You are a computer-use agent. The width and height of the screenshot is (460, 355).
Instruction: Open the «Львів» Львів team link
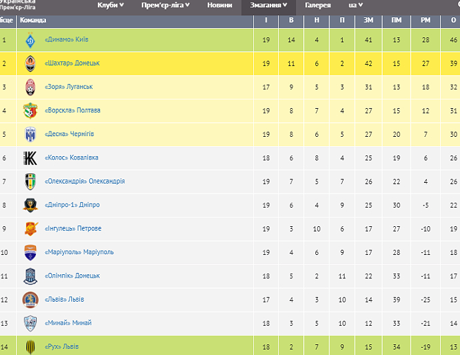(x=64, y=300)
